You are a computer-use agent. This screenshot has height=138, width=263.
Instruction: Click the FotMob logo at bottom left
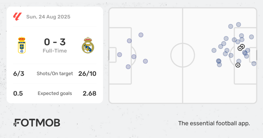36,123
